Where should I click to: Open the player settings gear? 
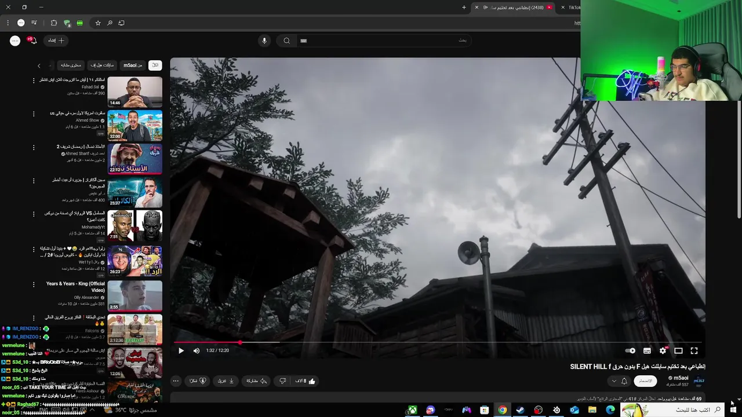click(x=663, y=350)
